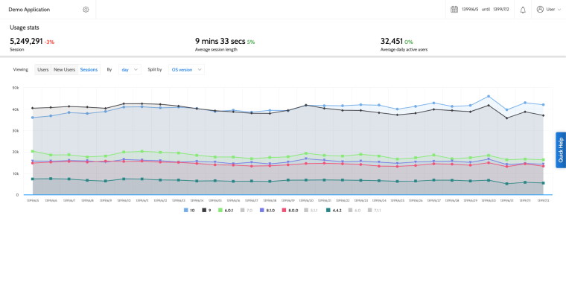The height and width of the screenshot is (291, 566).
Task: Click the 32,451 daily active users value
Action: click(392, 41)
